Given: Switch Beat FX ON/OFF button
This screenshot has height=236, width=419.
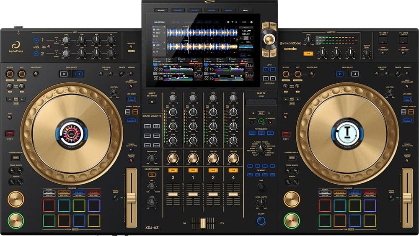Looking at the screenshot, I should [x=261, y=221].
